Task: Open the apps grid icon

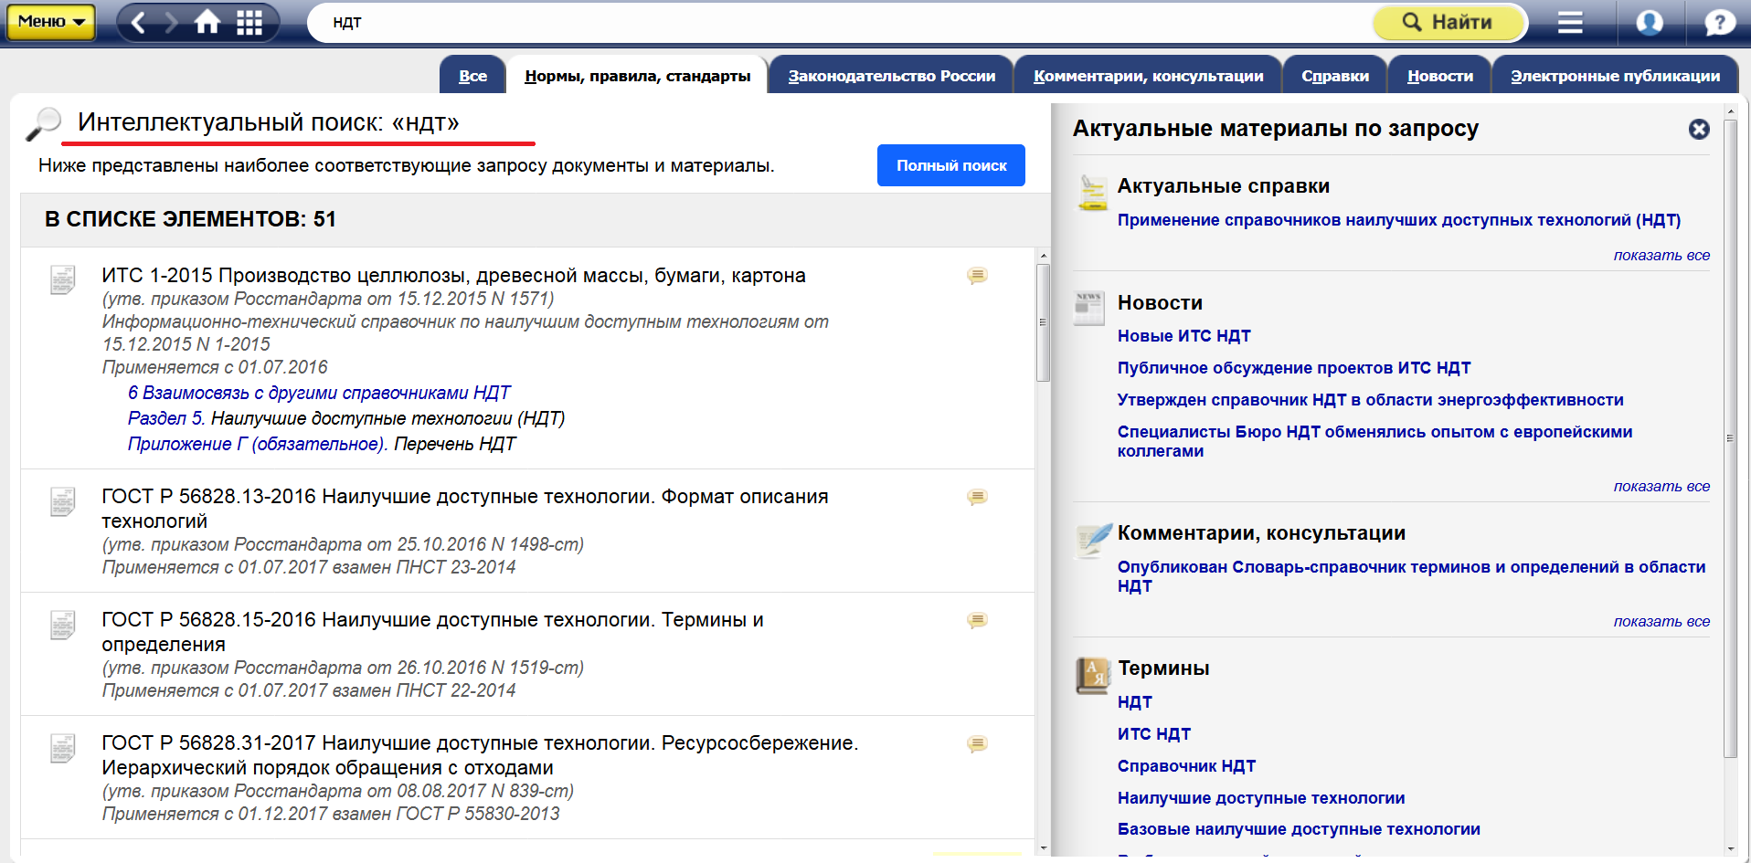Action: click(249, 22)
